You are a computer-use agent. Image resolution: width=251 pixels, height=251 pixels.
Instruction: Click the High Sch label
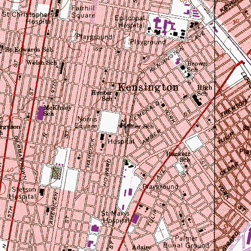tap(204, 90)
